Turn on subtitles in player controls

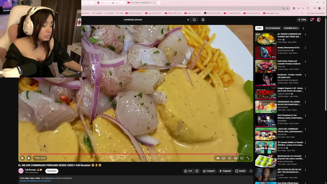point(224,158)
